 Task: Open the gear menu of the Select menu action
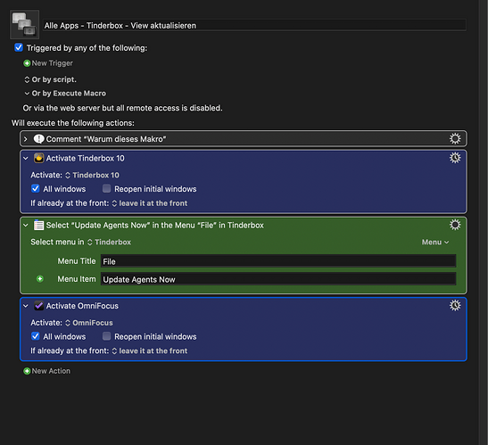[x=455, y=225]
